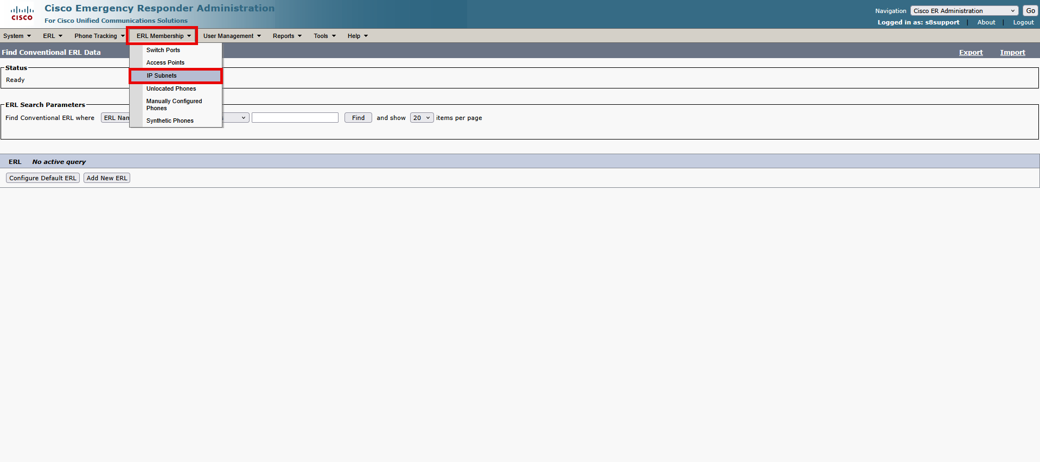Screen dimensions: 1040x462
Task: Open the ERL Membership menu
Action: click(163, 36)
